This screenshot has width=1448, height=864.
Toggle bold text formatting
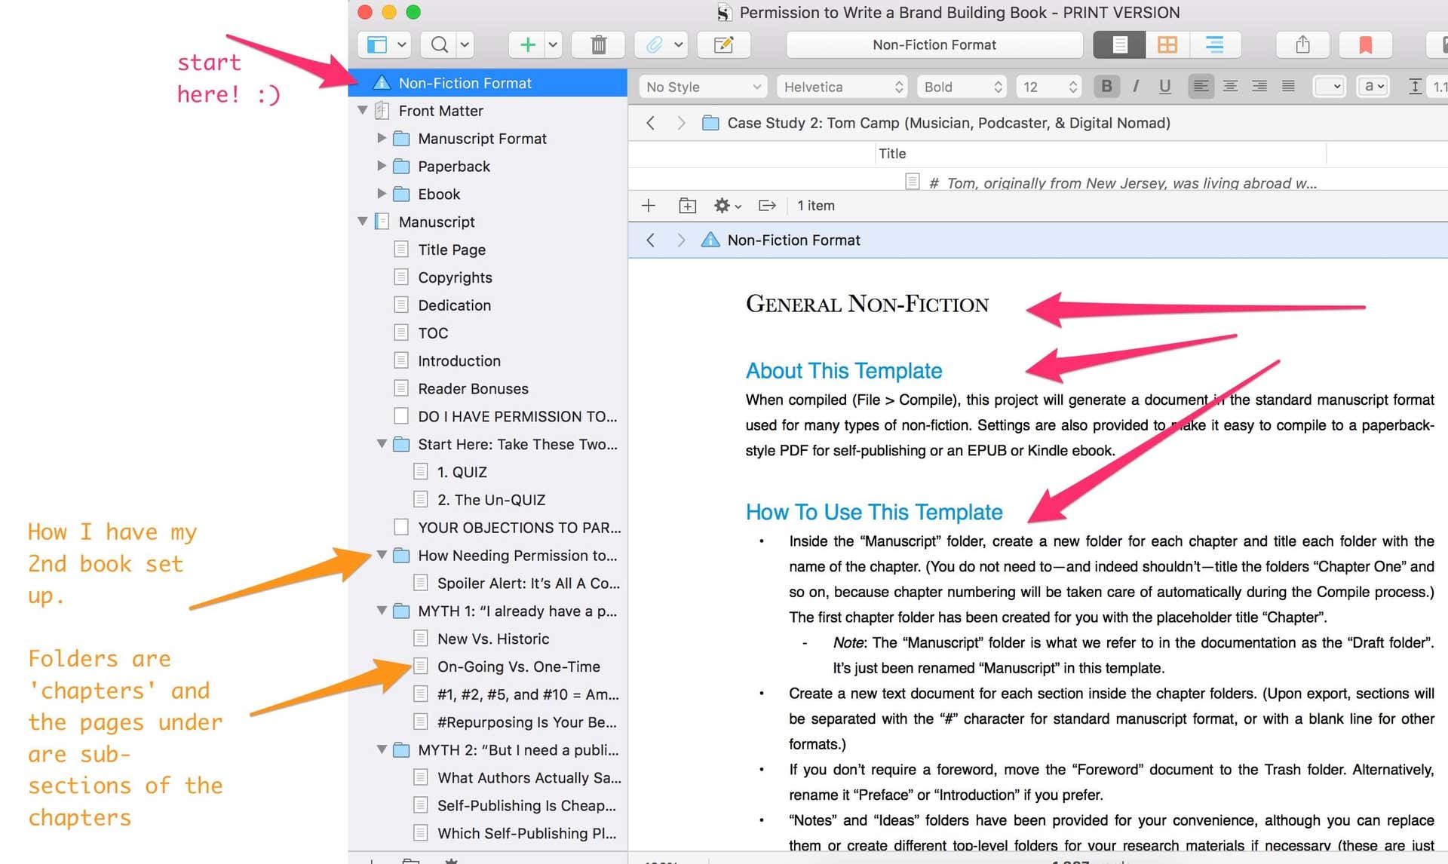pos(1106,87)
